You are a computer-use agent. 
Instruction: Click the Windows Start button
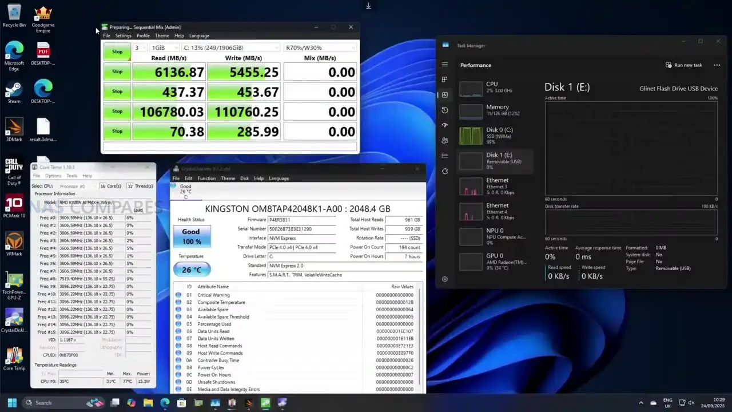(12, 403)
